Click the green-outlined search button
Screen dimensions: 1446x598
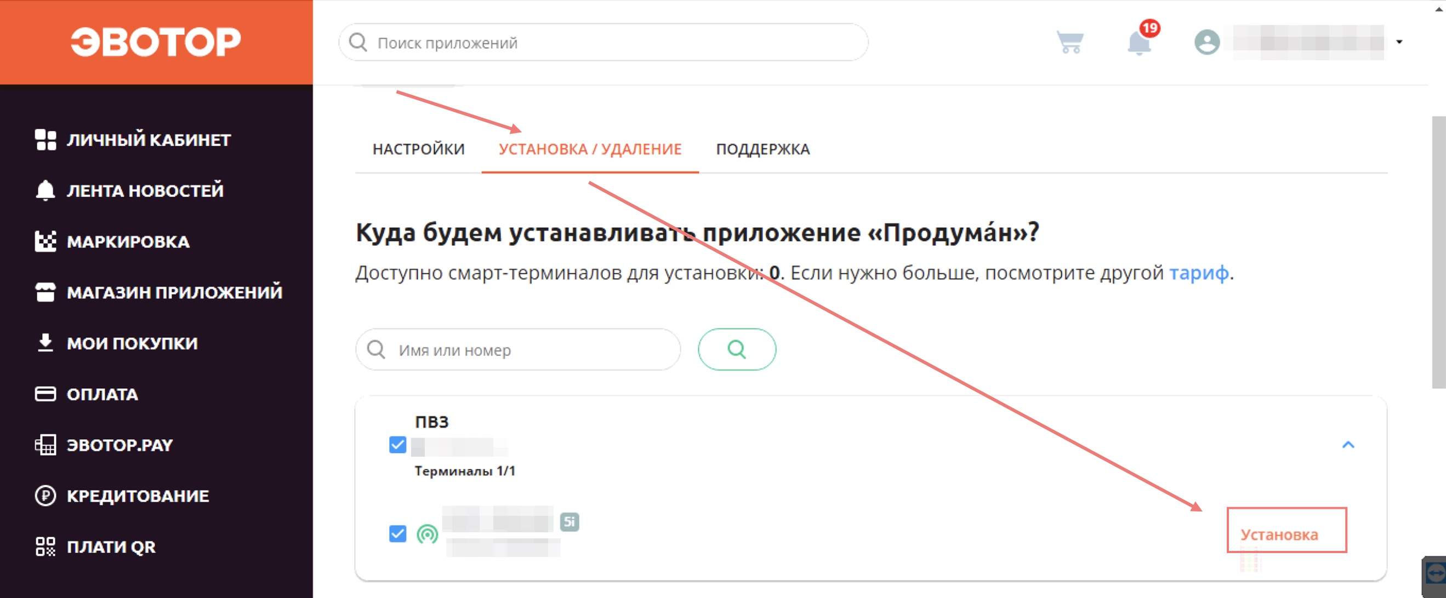click(737, 349)
